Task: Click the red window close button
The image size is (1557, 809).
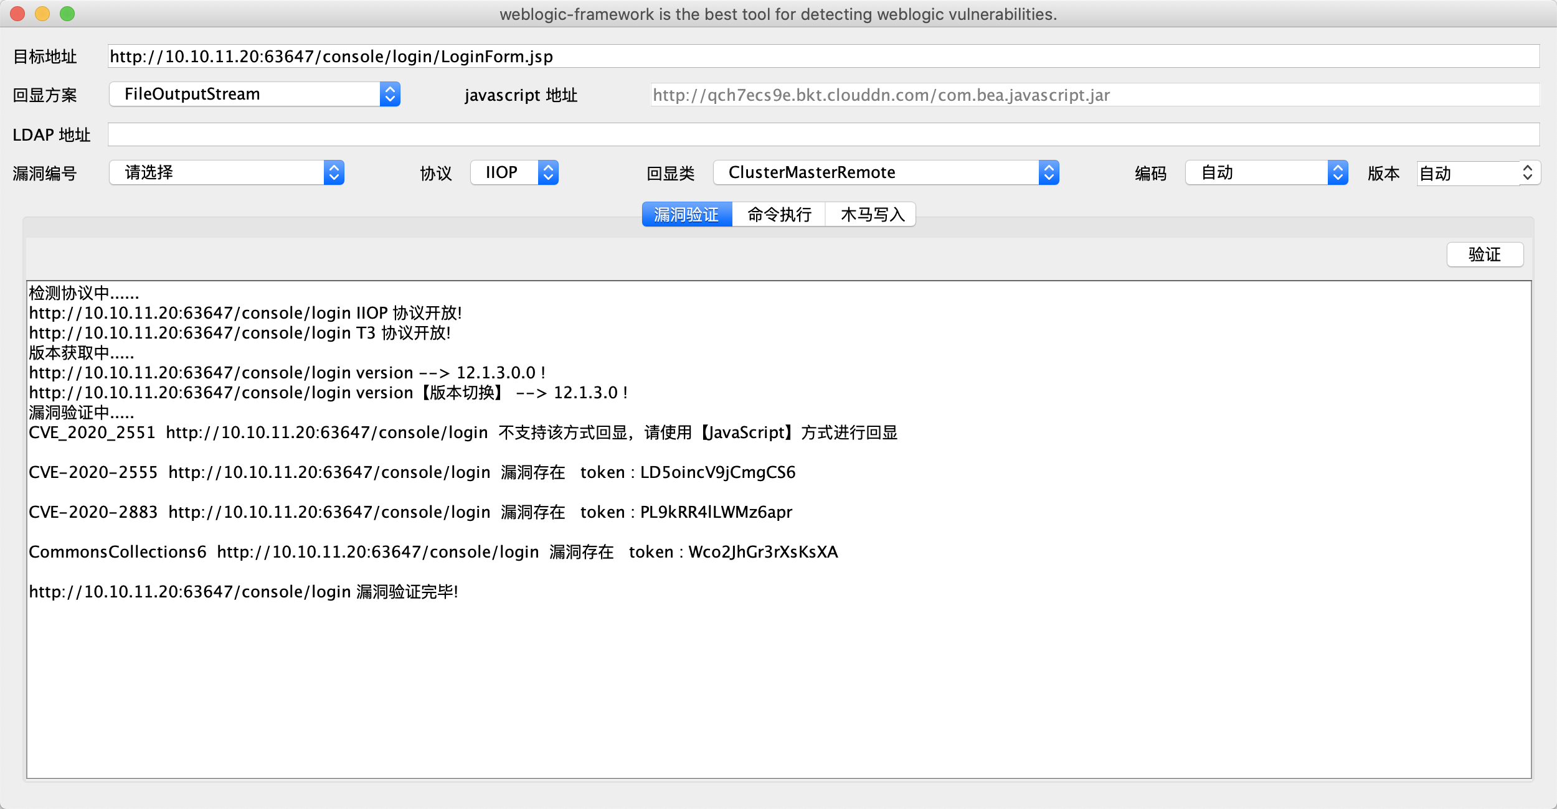Action: pyautogui.click(x=17, y=14)
